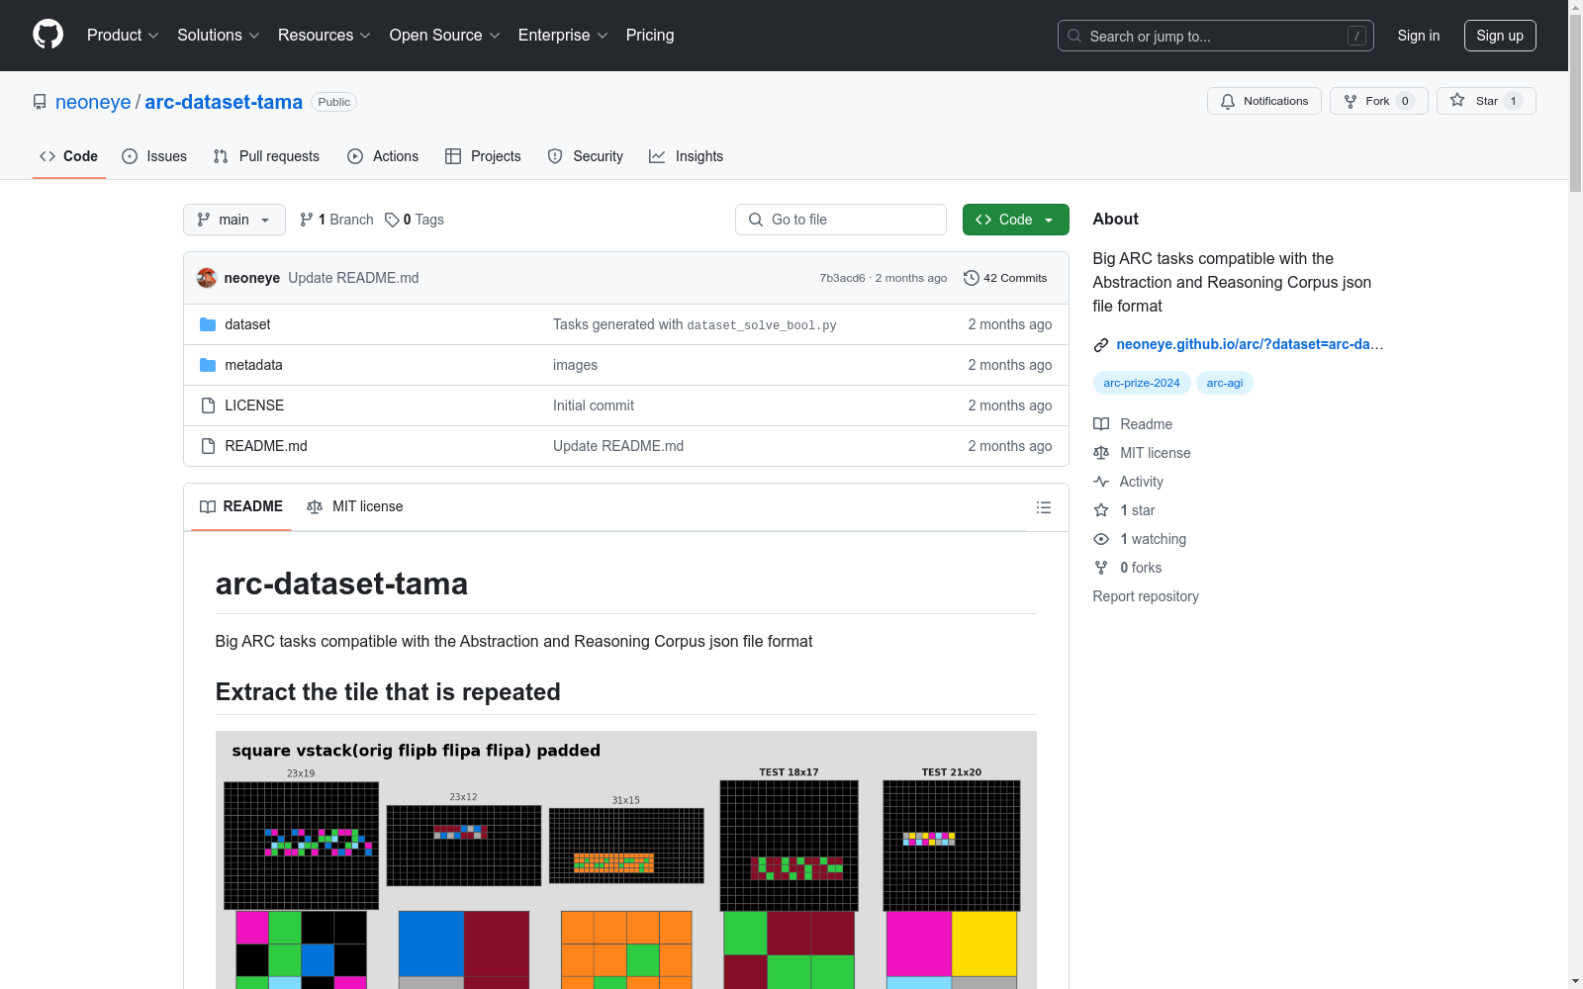This screenshot has width=1583, height=989.
Task: View the Insights tab
Action: tap(687, 156)
